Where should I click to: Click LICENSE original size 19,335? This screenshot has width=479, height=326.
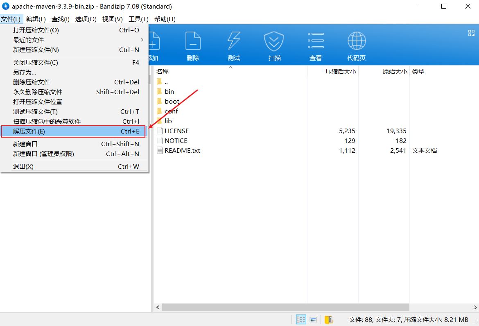click(x=396, y=131)
